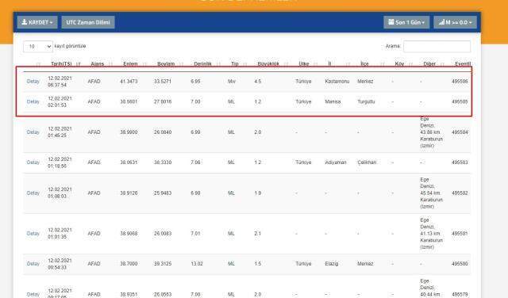This screenshot has width=508, height=298.
Task: Click the calendar icon in Son 1 Gün
Action: 391,22
